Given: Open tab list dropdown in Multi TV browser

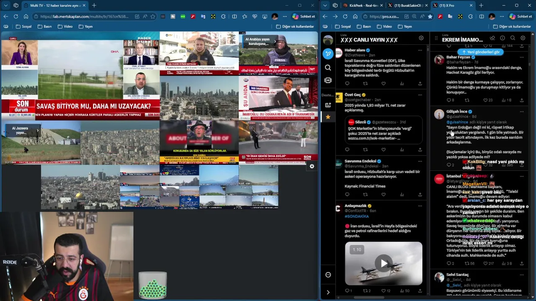Looking at the screenshot, I should point(5,5).
